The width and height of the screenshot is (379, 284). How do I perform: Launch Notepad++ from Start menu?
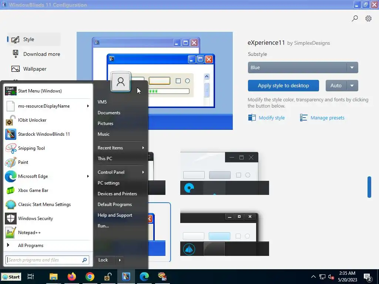pos(48,232)
